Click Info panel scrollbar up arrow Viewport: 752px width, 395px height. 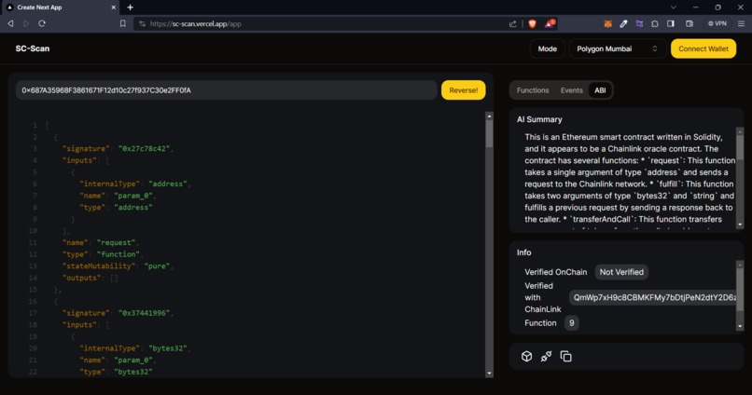point(740,265)
